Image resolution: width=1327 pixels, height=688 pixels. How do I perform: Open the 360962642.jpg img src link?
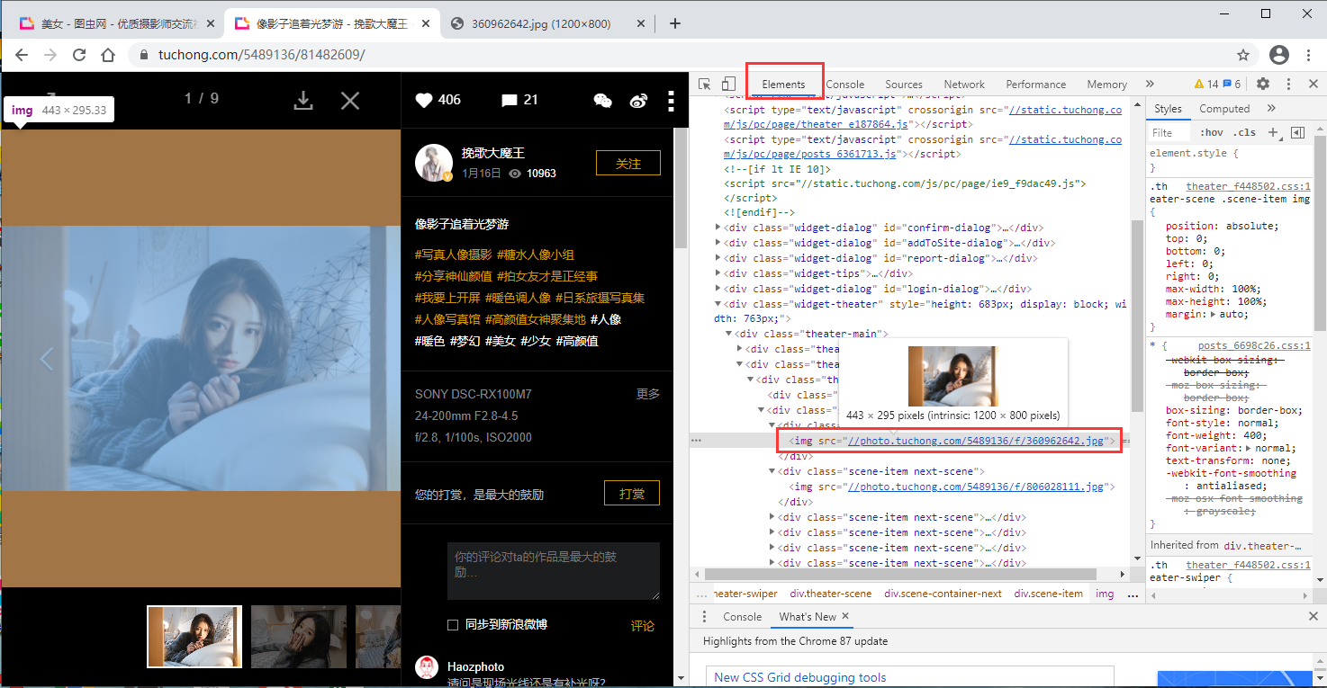click(x=976, y=441)
